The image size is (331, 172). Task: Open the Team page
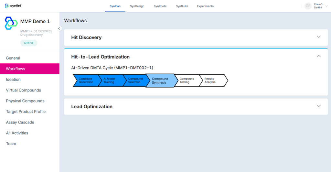[x=29, y=144]
